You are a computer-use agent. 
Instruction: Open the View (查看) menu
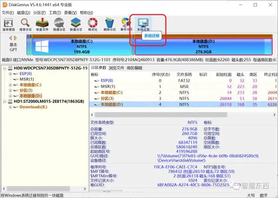70,13
